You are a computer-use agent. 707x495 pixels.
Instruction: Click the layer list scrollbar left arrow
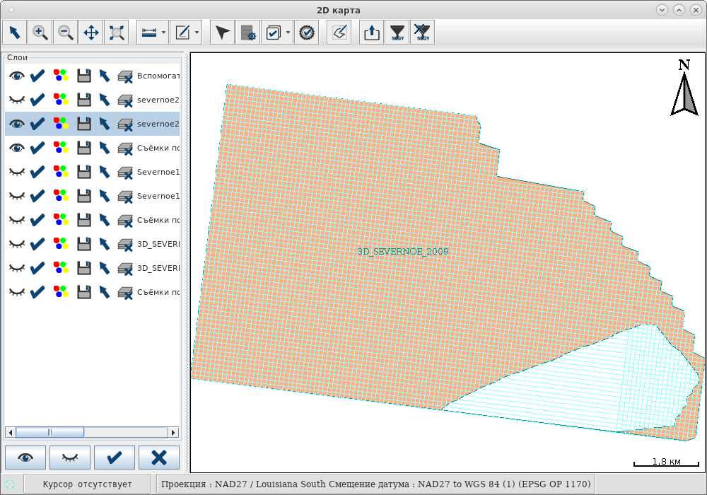(x=11, y=432)
